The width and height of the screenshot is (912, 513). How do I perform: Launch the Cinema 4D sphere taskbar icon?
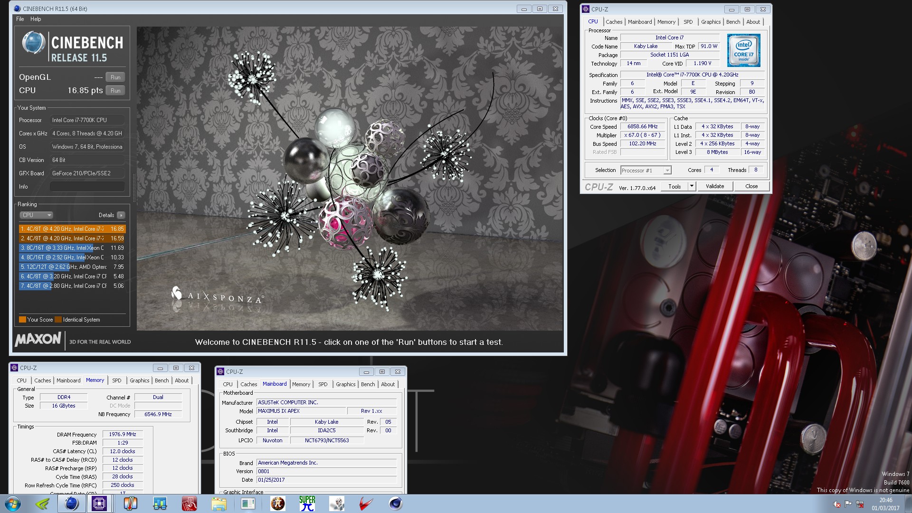click(x=395, y=503)
